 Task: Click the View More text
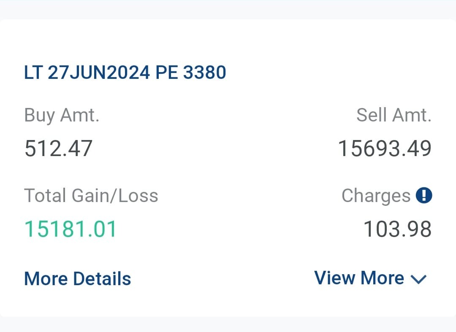click(x=359, y=278)
